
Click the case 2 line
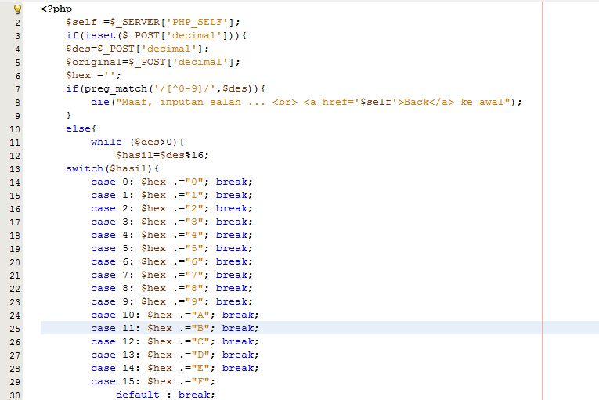click(172, 208)
